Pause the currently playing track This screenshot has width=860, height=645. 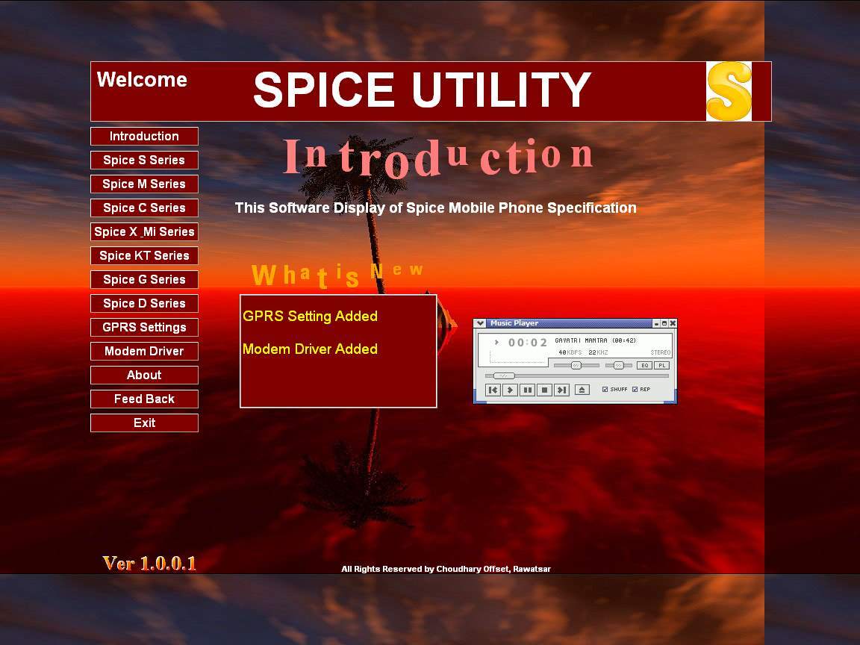(528, 390)
